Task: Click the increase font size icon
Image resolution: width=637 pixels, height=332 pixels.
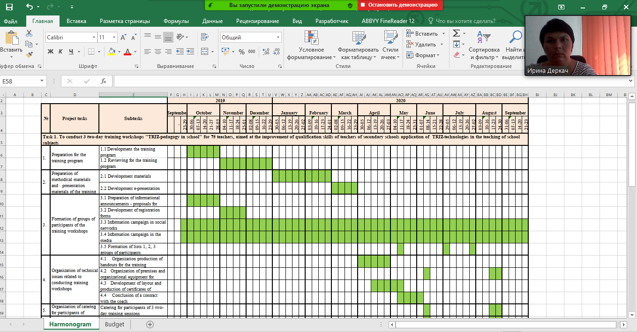Action: [x=123, y=38]
